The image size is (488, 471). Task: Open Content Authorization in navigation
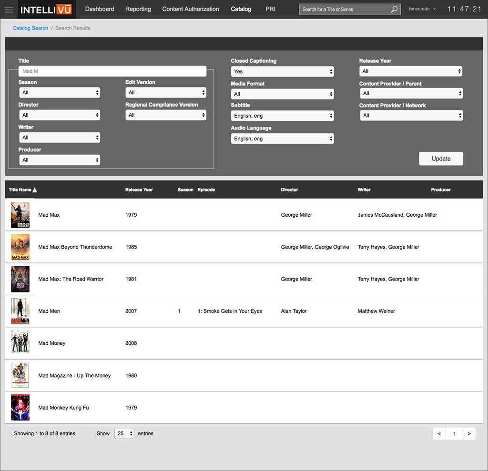pyautogui.click(x=191, y=9)
